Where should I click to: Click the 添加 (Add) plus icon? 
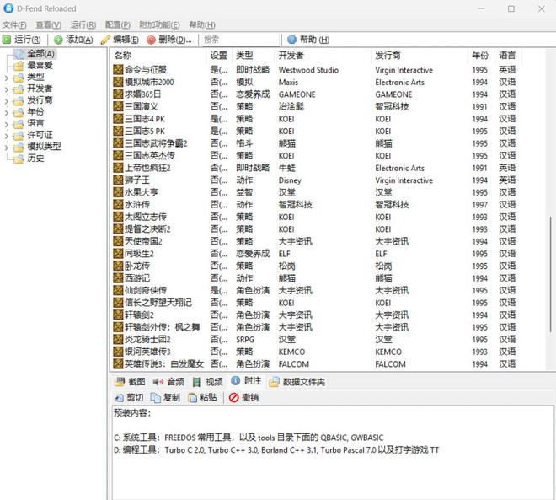pos(58,40)
